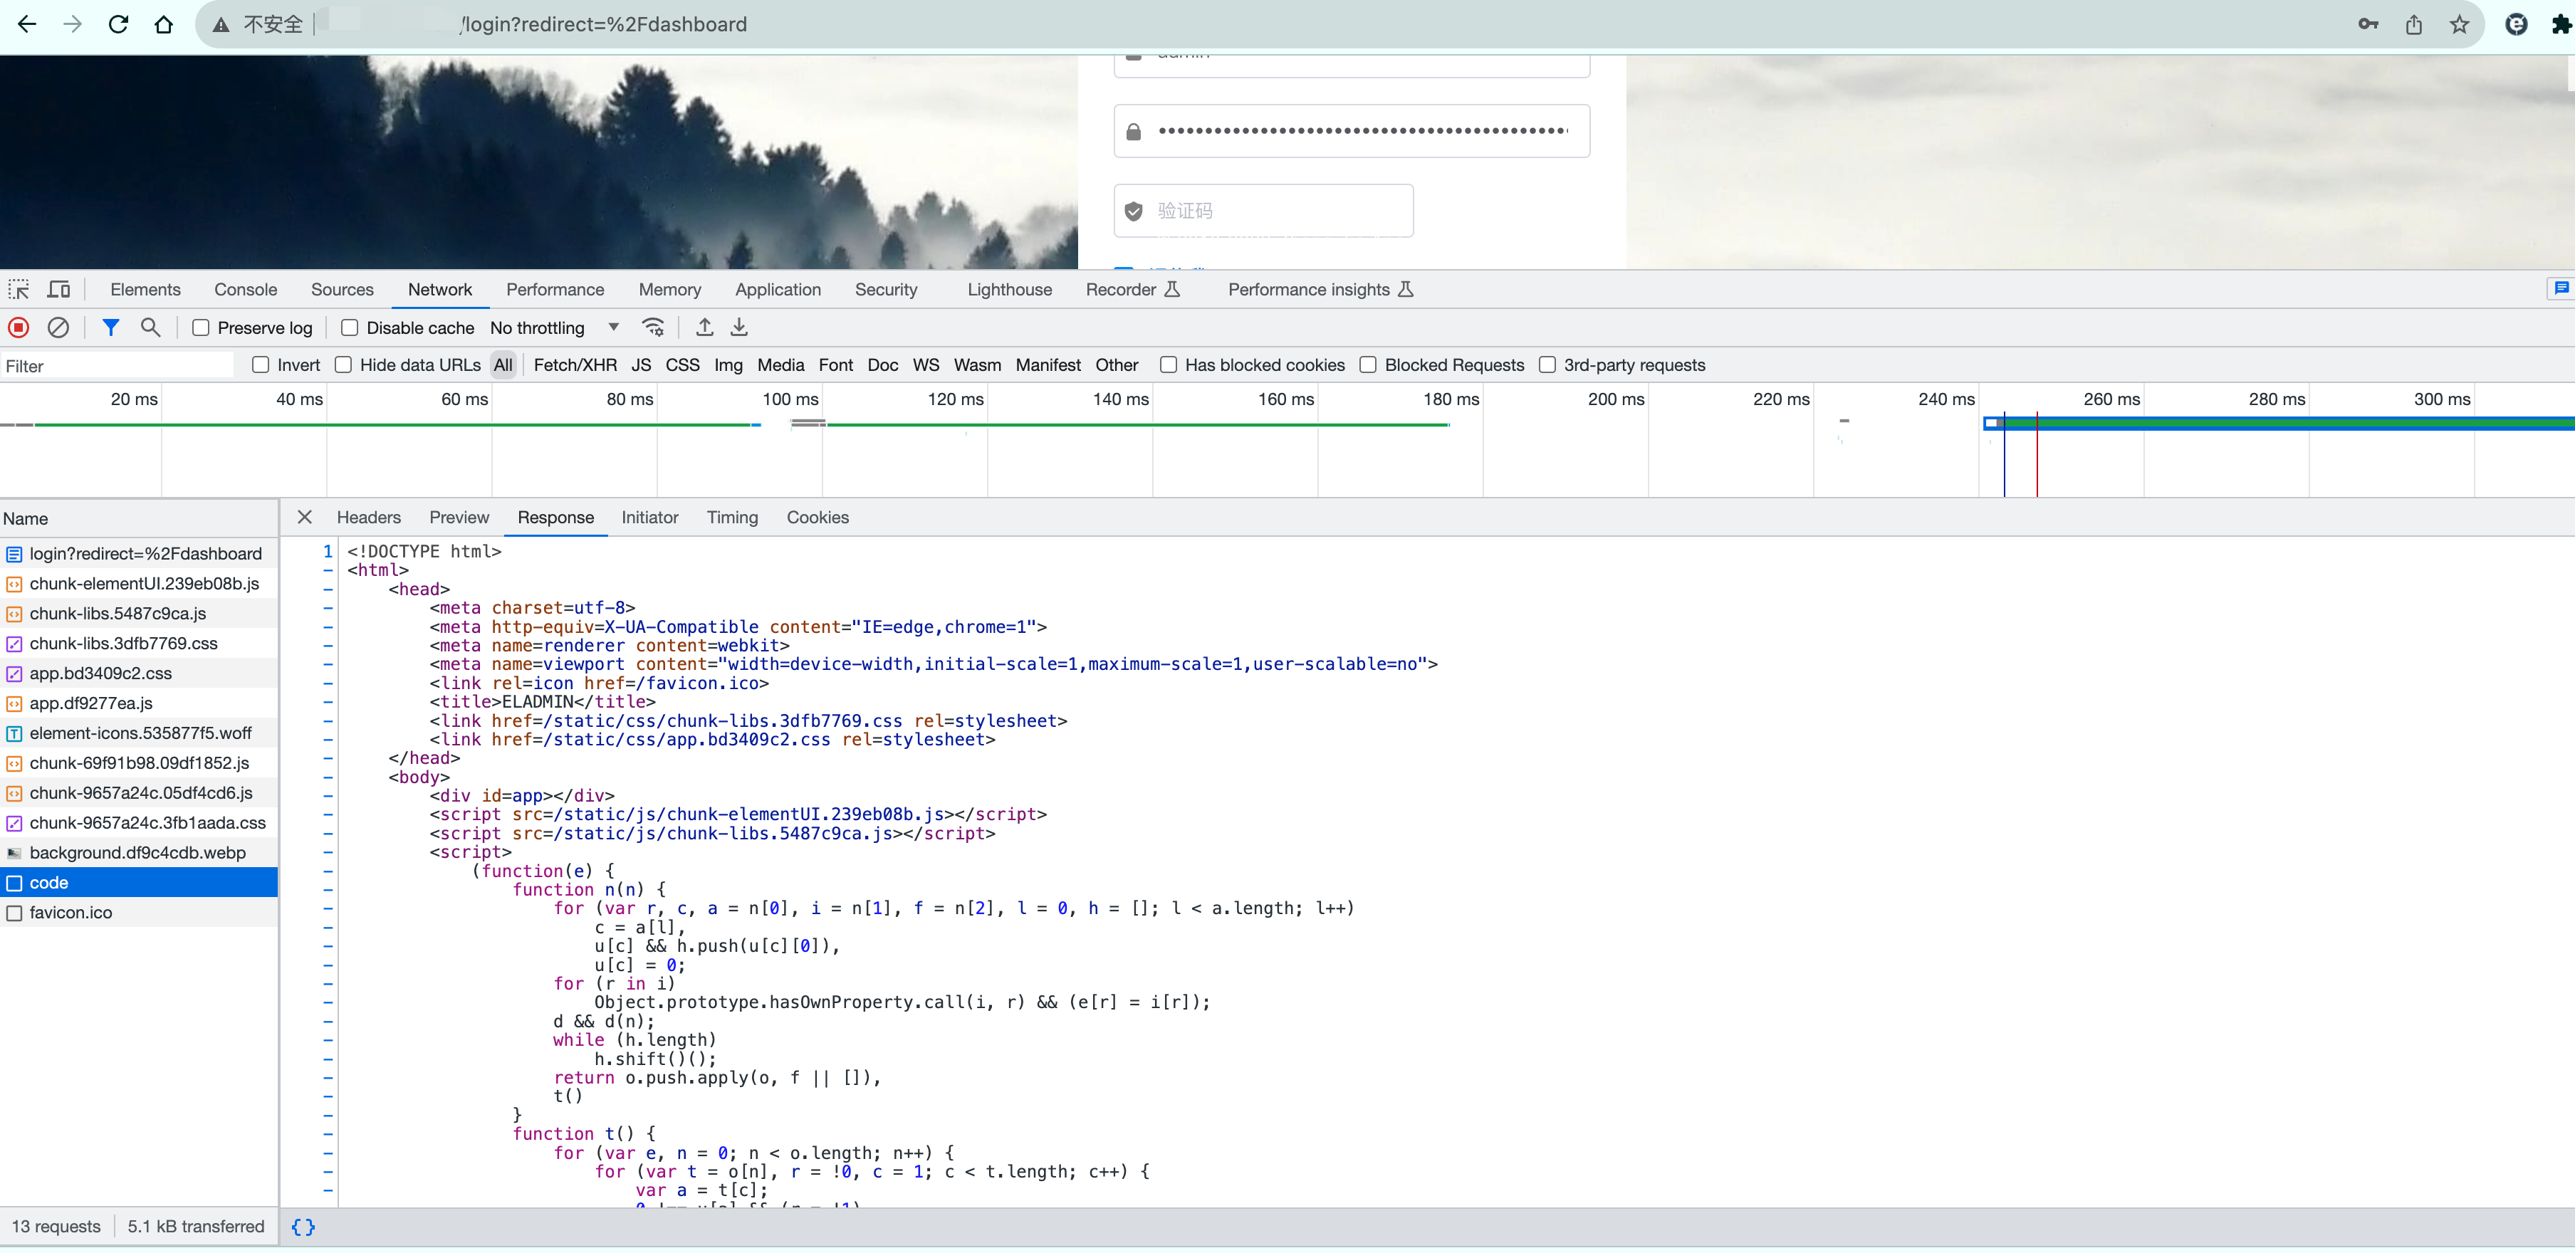This screenshot has height=1253, width=2575.
Task: Click the share page icon
Action: 2414,24
